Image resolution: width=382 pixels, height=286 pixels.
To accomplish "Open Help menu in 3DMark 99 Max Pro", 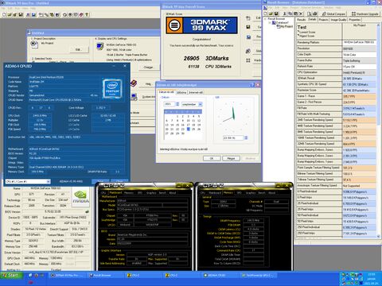I will tap(33, 8).
